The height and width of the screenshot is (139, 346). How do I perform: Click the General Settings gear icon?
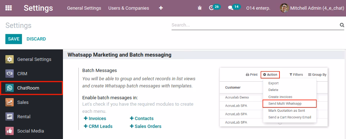pyautogui.click(x=9, y=59)
